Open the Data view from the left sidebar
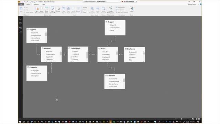220x124 pixels. (x=21, y=23)
